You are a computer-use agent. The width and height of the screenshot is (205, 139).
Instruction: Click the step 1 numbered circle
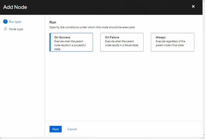click(5, 22)
